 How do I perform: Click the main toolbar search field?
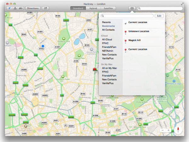160,8
